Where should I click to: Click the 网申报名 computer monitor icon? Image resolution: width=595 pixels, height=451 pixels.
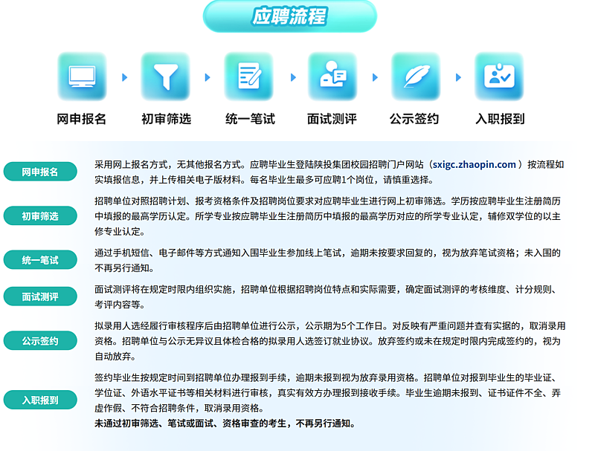82,77
